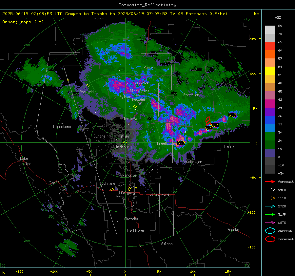Click the 18TS legend text

pos(282,223)
